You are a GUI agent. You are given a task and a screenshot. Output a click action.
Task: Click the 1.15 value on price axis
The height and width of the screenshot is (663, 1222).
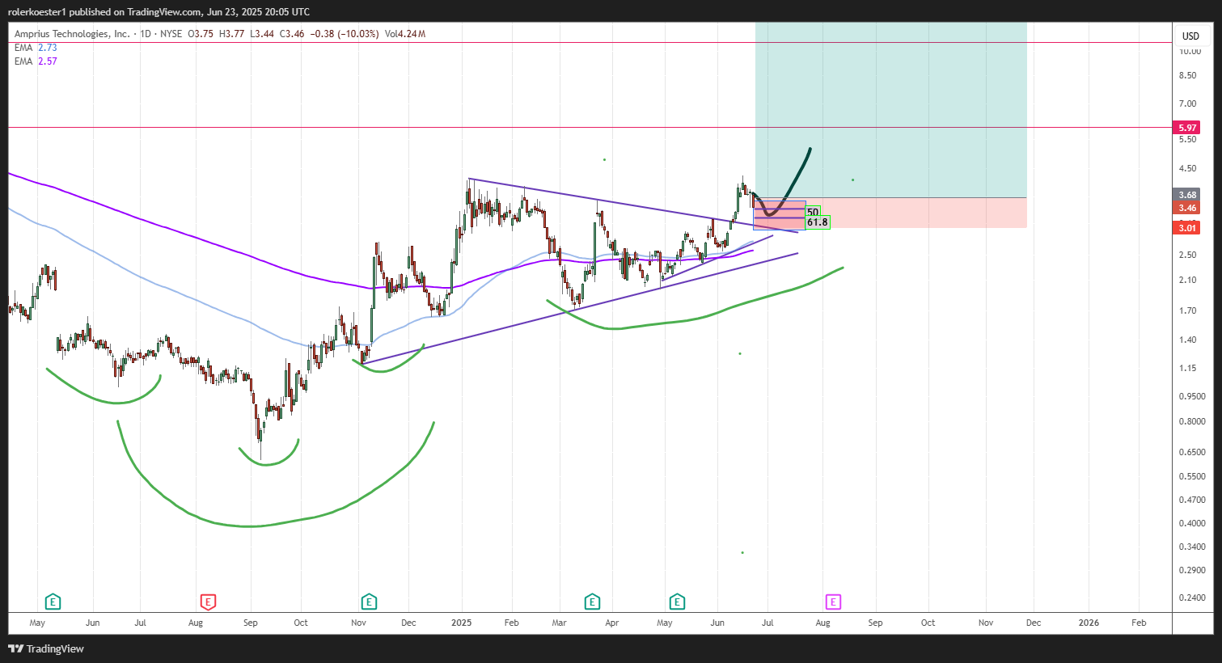click(1188, 368)
